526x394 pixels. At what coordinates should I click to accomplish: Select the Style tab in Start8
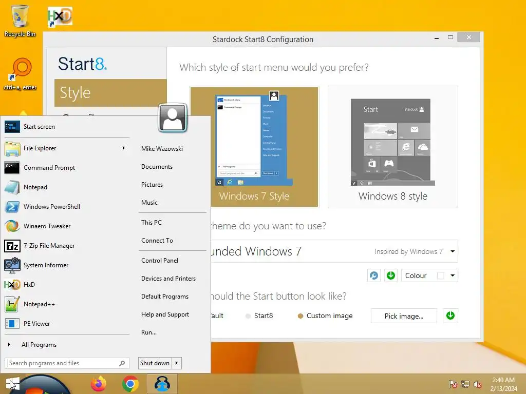click(110, 93)
